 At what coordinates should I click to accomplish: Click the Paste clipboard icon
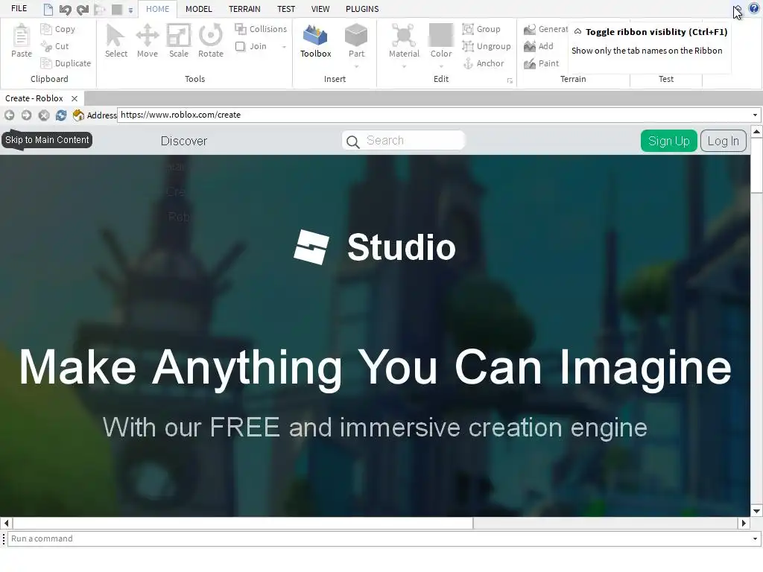[22, 36]
